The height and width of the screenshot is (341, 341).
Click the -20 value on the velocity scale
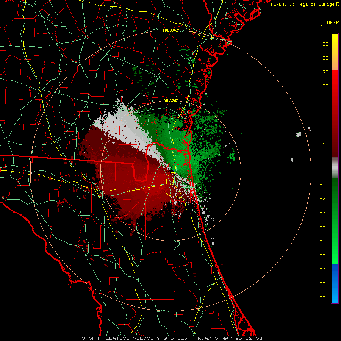tap(324, 198)
